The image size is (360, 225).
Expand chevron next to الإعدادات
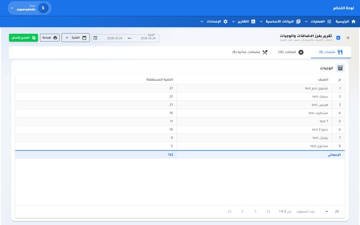[202, 21]
